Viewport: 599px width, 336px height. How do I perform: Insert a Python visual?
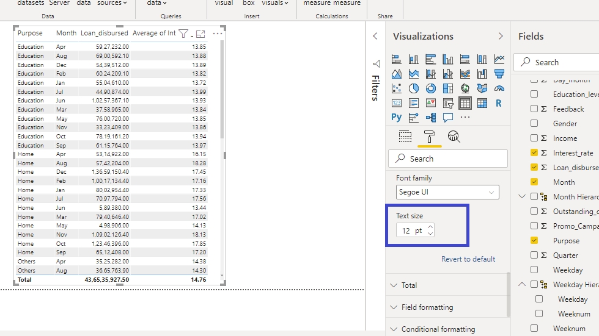coord(397,117)
